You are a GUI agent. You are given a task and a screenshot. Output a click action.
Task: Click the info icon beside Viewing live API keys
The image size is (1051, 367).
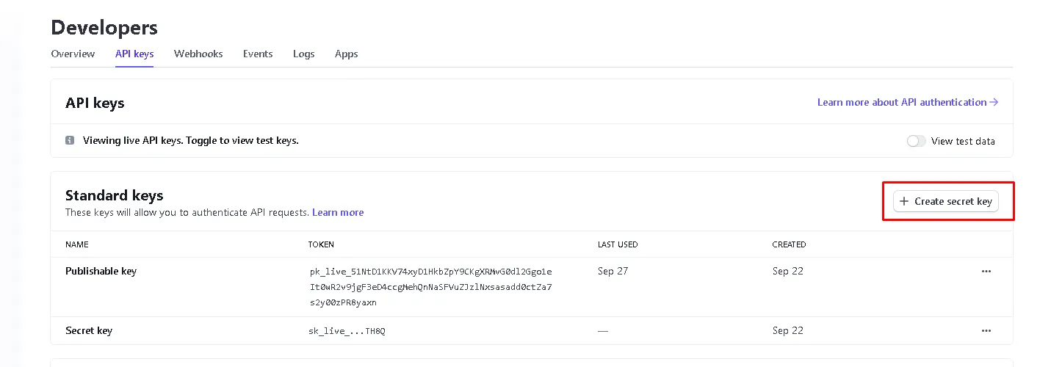click(70, 140)
